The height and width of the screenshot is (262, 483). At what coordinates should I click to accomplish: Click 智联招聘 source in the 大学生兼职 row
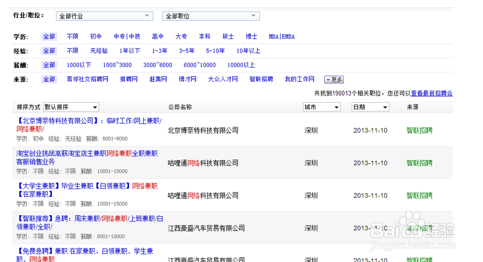point(420,196)
